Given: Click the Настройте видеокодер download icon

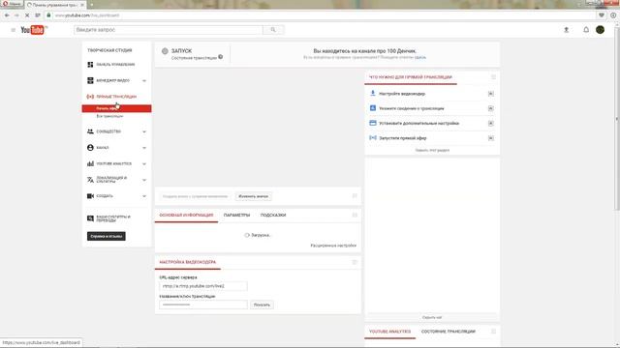Looking at the screenshot, I should 372,93.
